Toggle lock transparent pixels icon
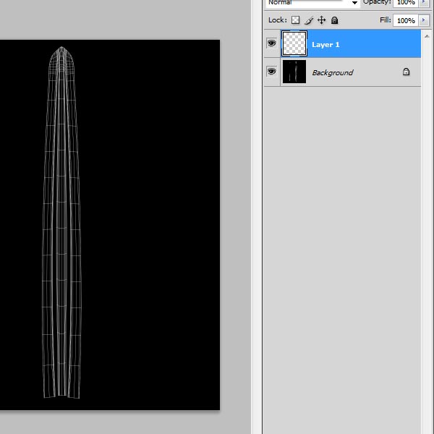 295,20
